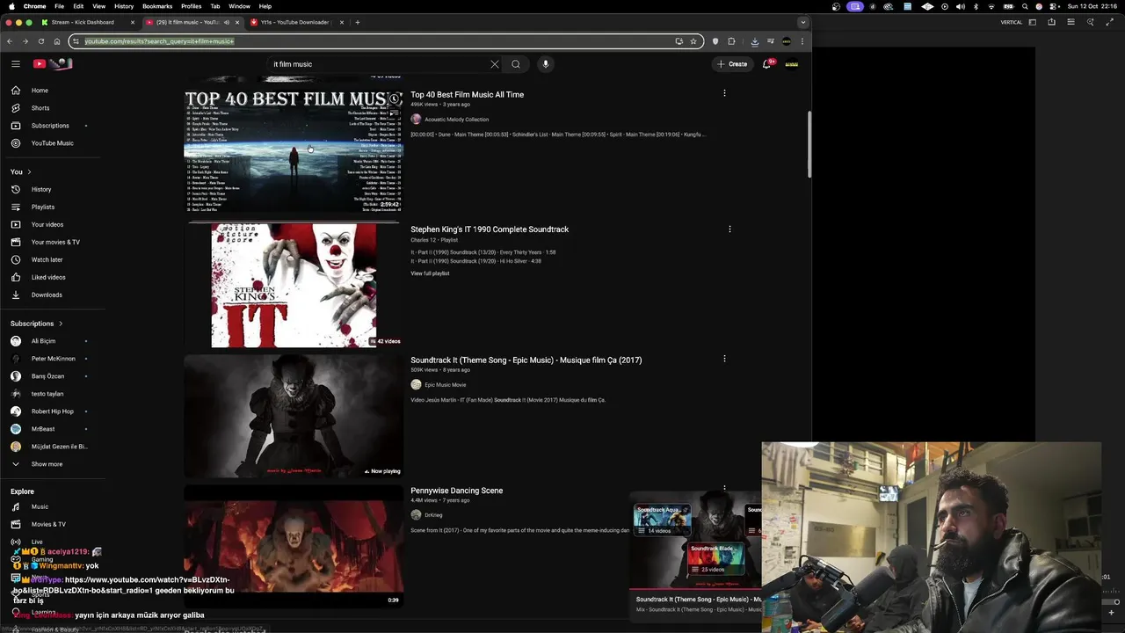Open the YouTube hamburger guide menu
1125x633 pixels.
click(16, 63)
